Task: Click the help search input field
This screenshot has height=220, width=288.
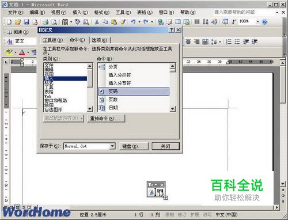Action: (244, 12)
